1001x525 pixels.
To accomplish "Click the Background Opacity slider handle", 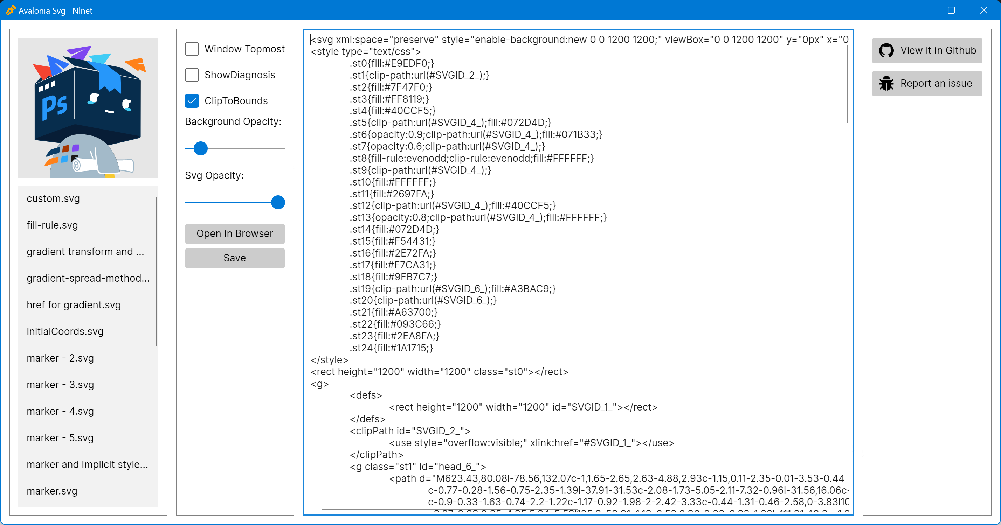I will [200, 148].
